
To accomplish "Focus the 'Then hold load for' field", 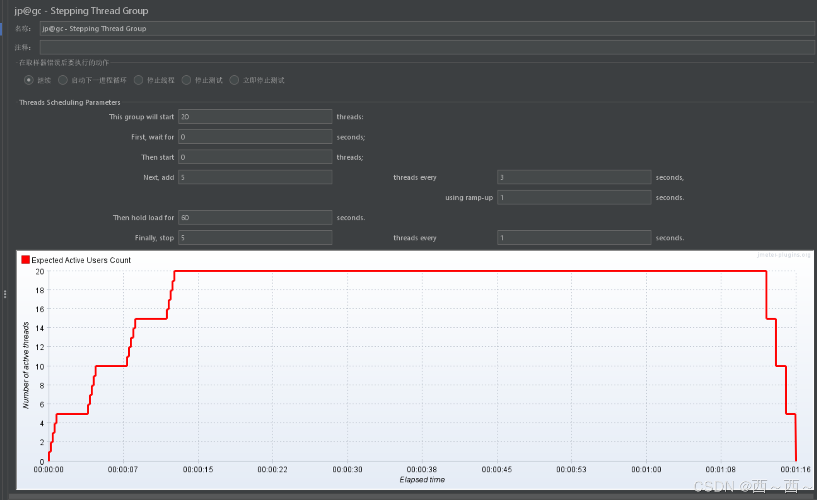I will 255,218.
